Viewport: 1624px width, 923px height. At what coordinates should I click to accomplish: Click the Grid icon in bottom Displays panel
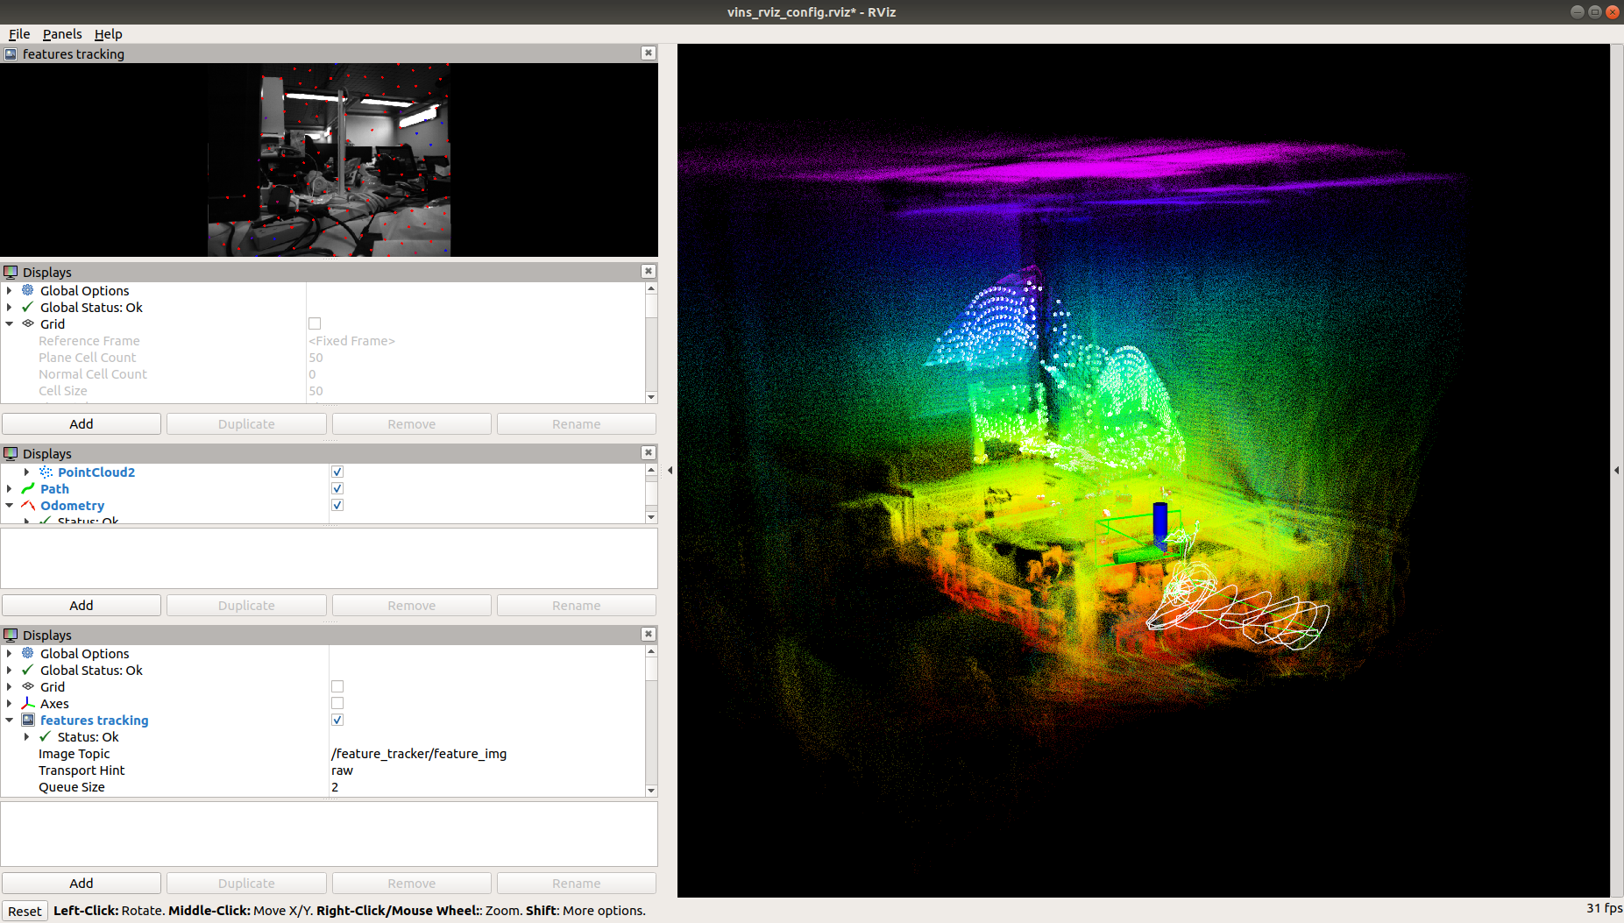coord(28,686)
